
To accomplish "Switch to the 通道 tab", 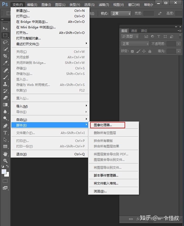I will tap(134, 31).
